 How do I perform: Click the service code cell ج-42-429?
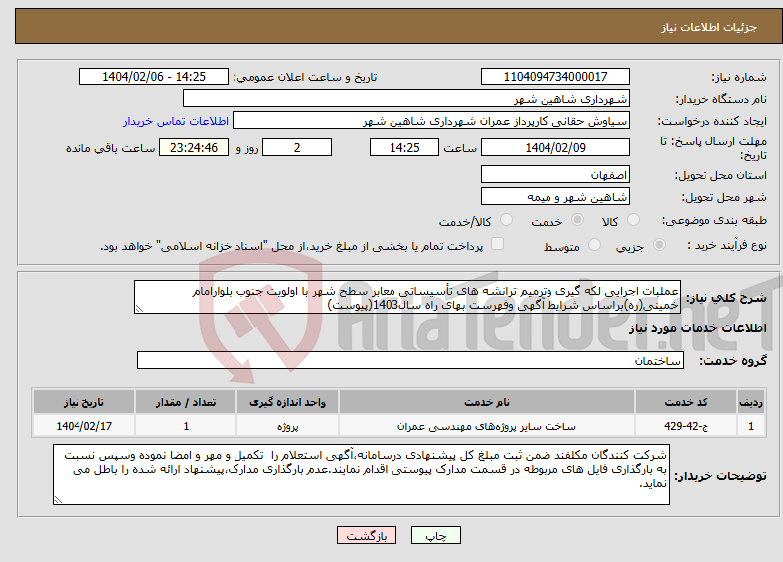[687, 426]
